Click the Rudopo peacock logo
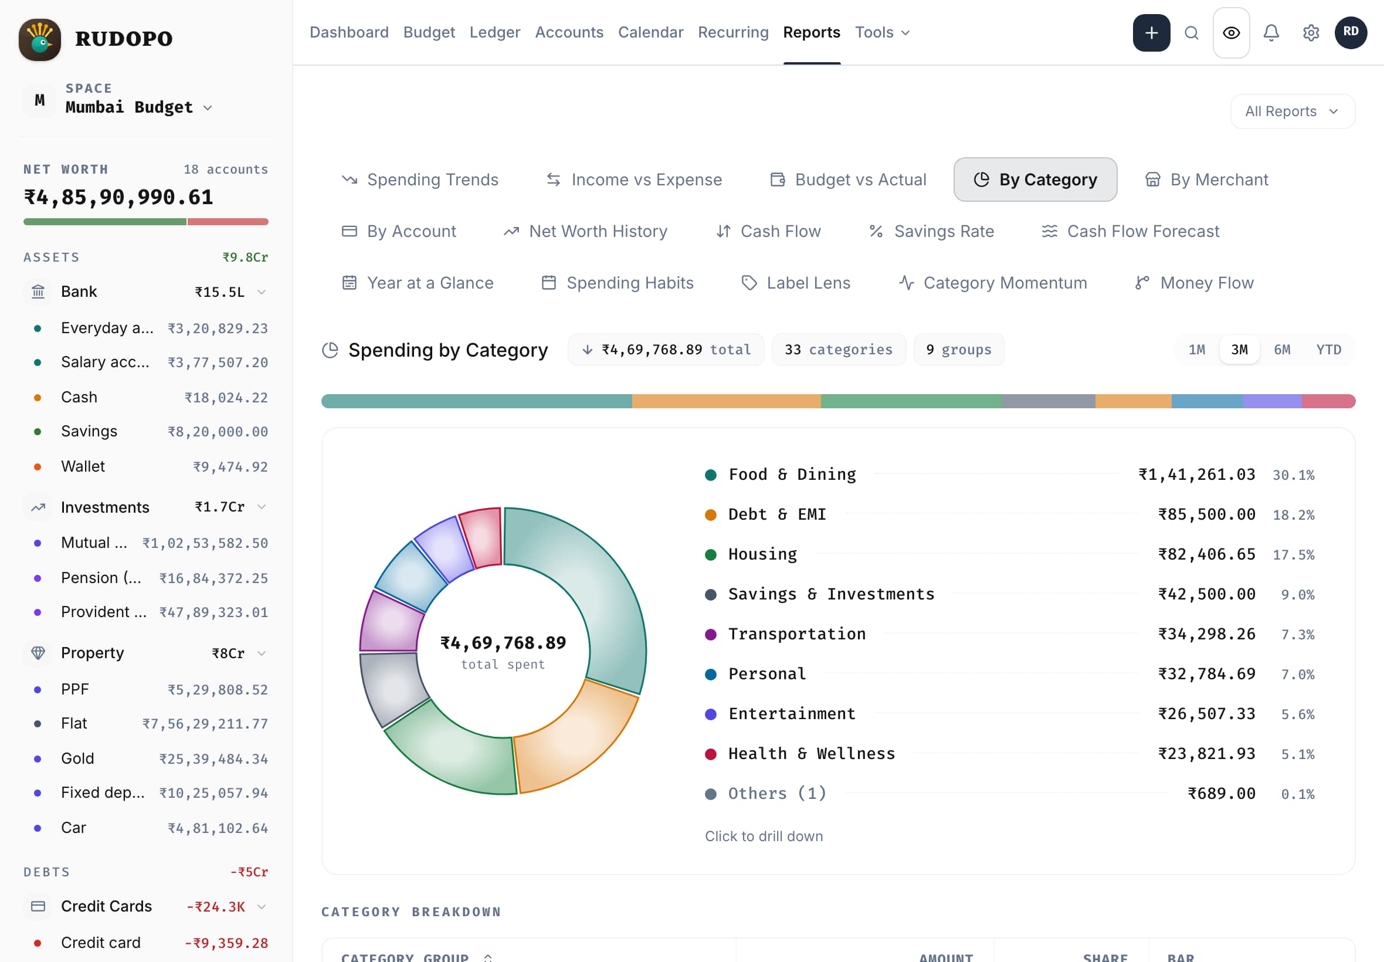Image resolution: width=1384 pixels, height=962 pixels. [x=40, y=39]
